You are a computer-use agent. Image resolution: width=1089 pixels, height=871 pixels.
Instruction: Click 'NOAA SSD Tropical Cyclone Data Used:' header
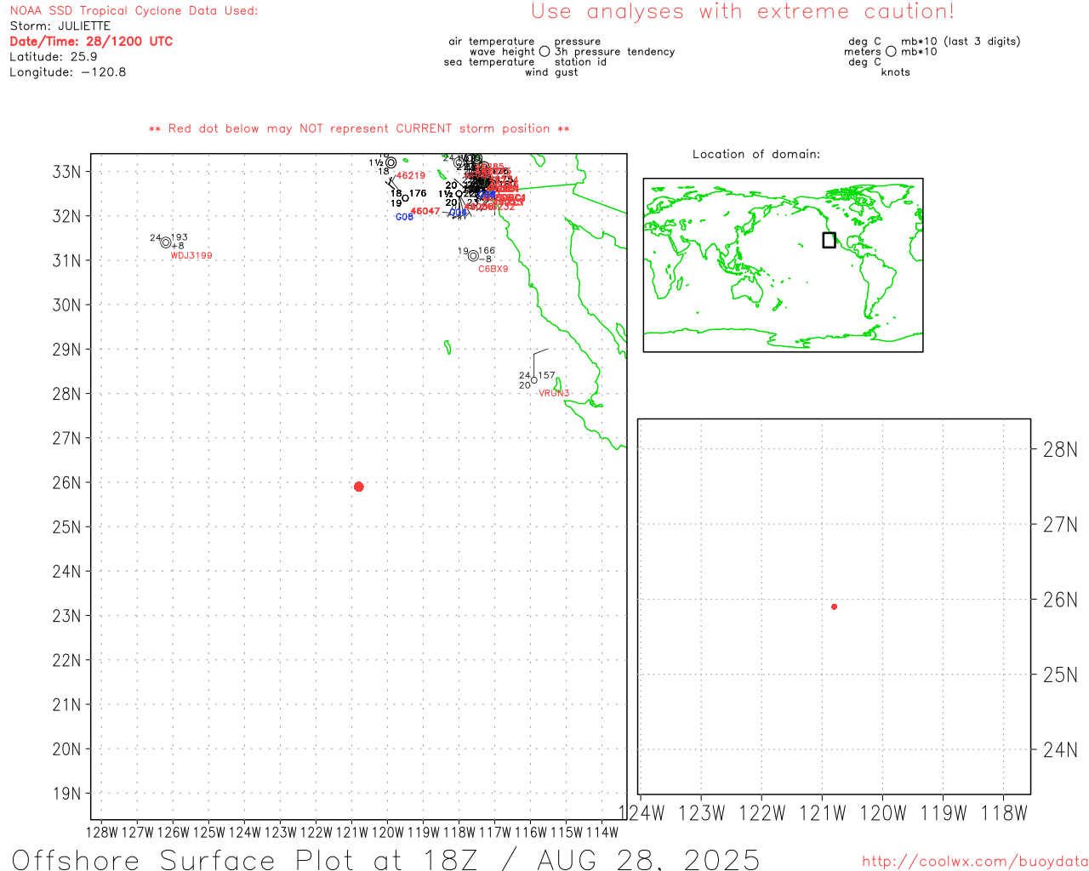point(134,11)
